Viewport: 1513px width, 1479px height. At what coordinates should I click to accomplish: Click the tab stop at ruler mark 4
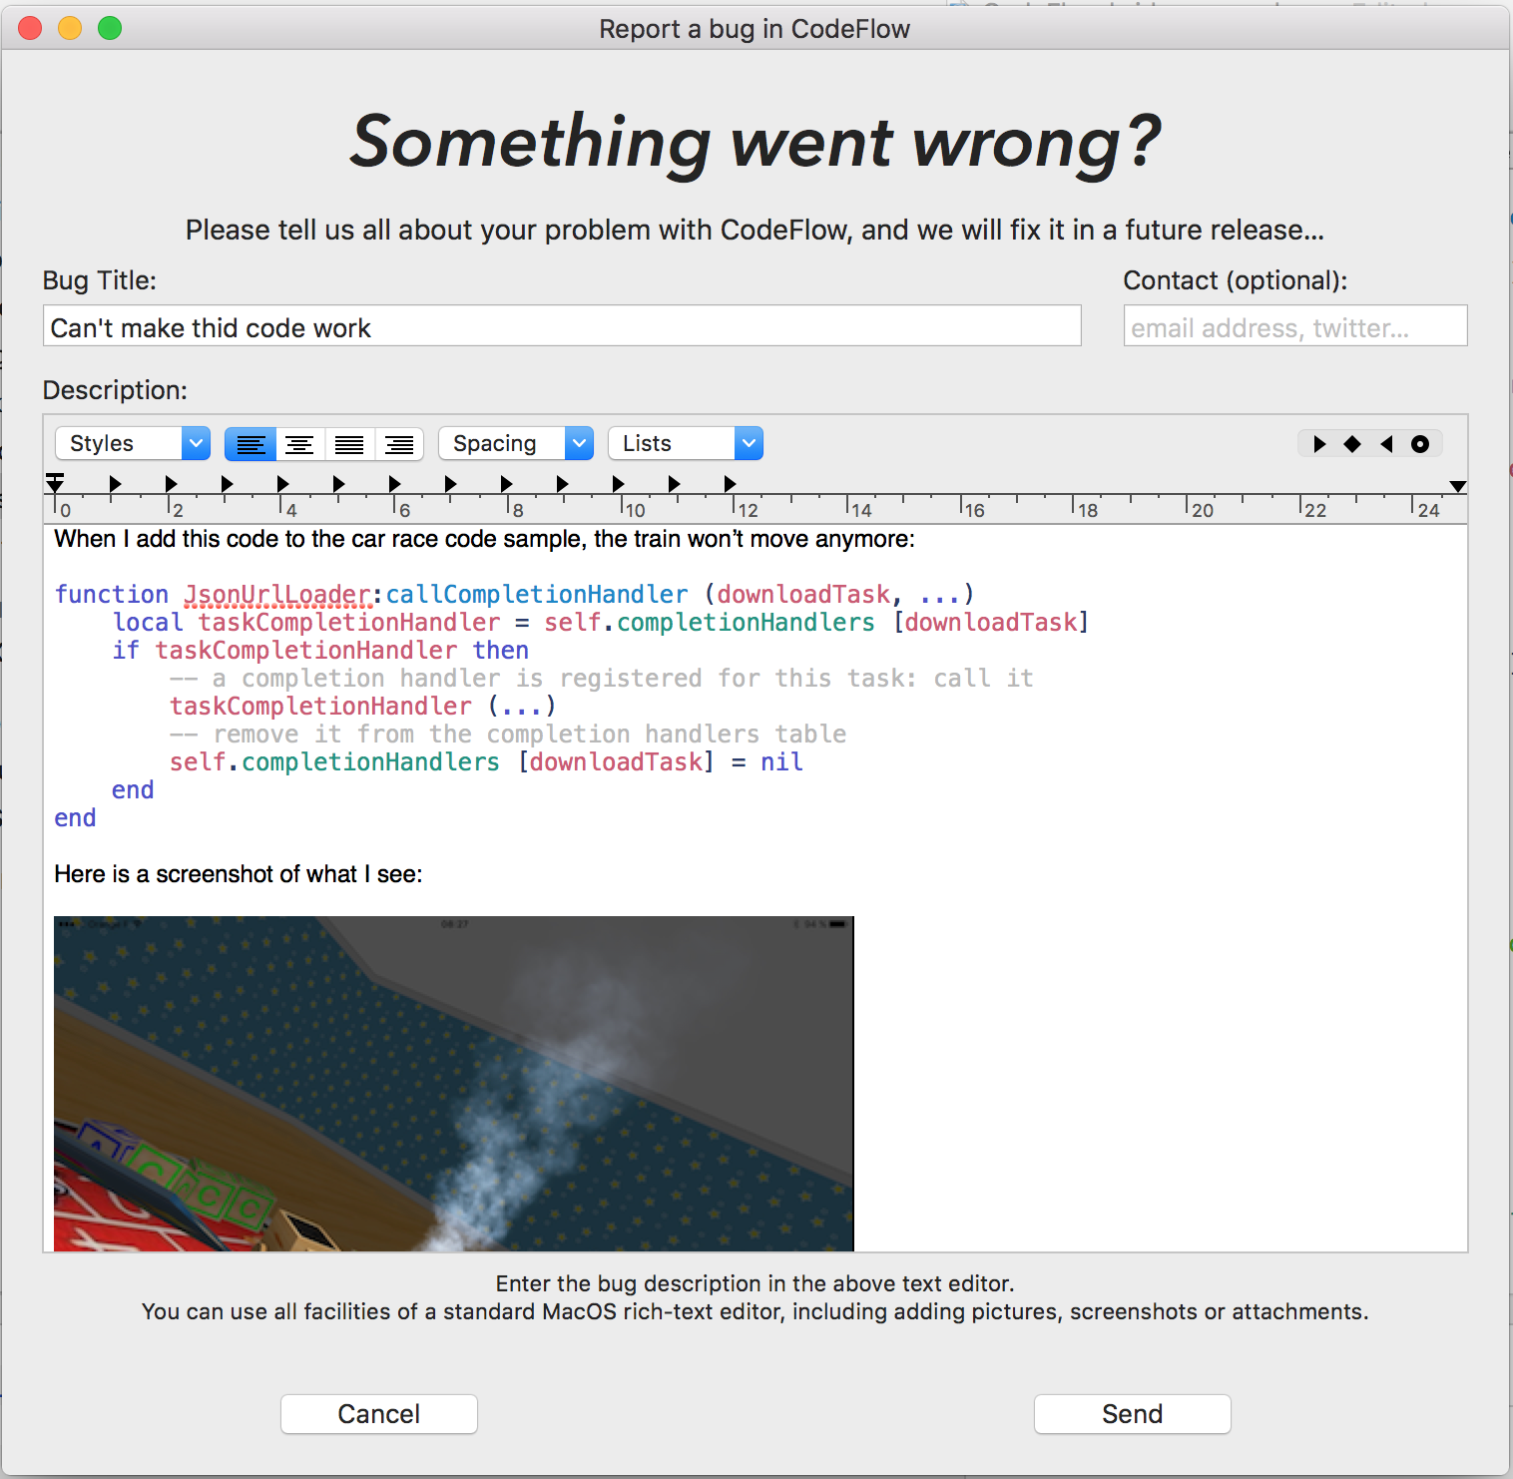click(282, 484)
